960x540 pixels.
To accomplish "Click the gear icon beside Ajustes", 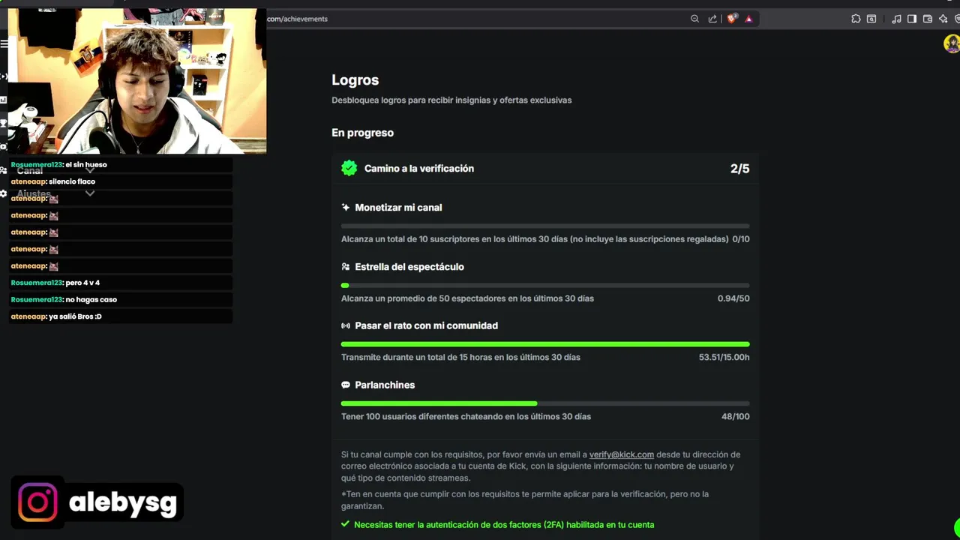I will (4, 193).
